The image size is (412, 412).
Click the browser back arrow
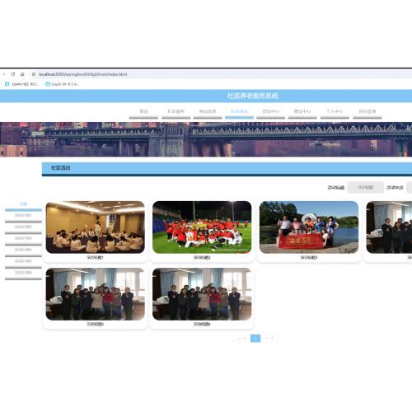click(4, 74)
